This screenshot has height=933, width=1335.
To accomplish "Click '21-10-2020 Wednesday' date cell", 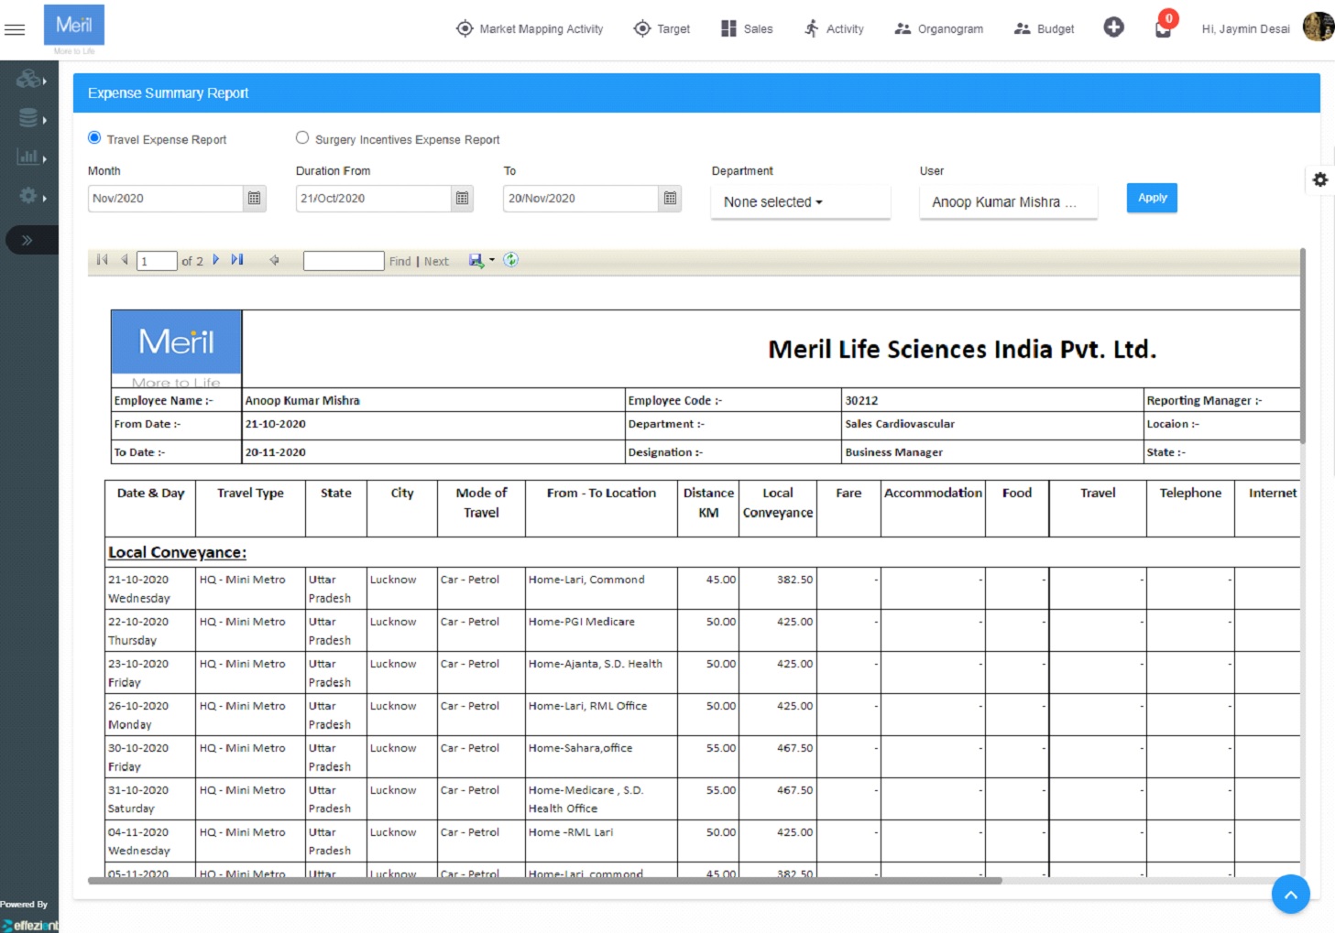I will 150,589.
